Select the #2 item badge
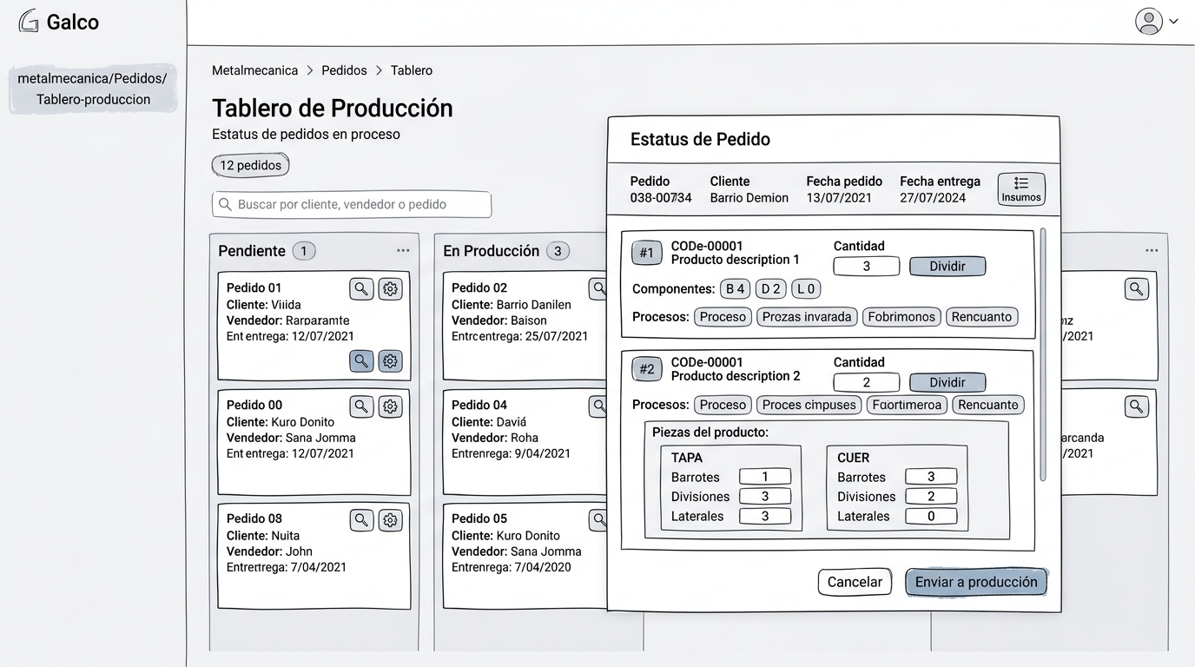The width and height of the screenshot is (1195, 667). tap(647, 369)
